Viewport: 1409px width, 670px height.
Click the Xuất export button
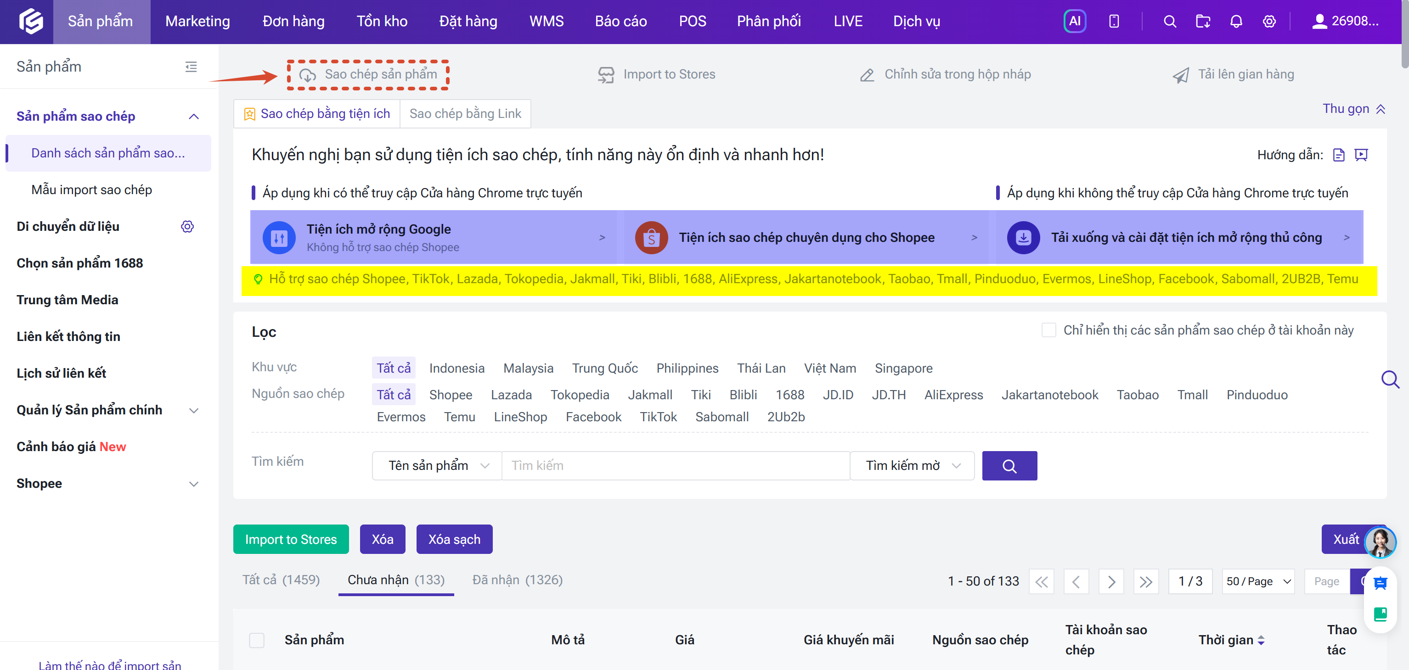pyautogui.click(x=1346, y=539)
